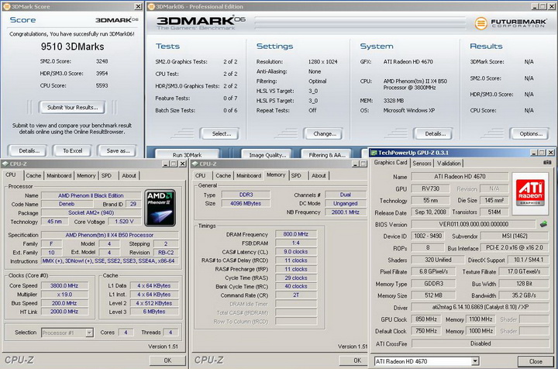Click the Driver ati2mtag version field
Image resolution: width=558 pixels, height=369 pixels.
pyautogui.click(x=480, y=307)
